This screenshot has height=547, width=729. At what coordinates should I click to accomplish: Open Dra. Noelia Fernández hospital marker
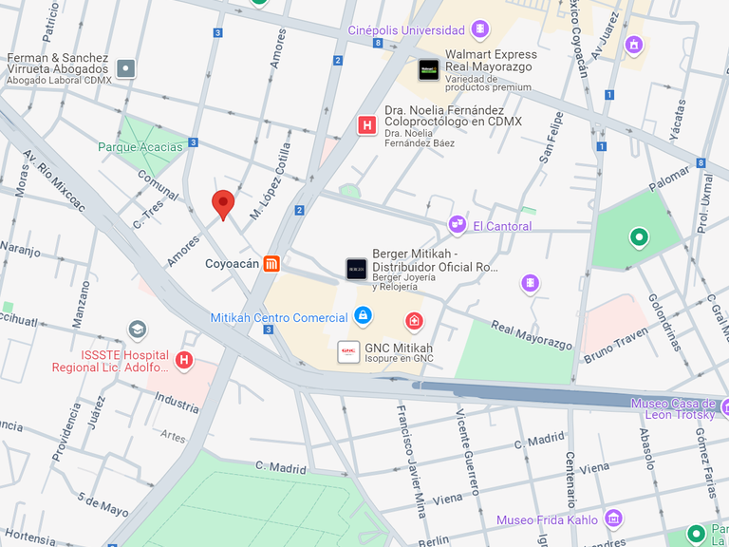click(366, 125)
